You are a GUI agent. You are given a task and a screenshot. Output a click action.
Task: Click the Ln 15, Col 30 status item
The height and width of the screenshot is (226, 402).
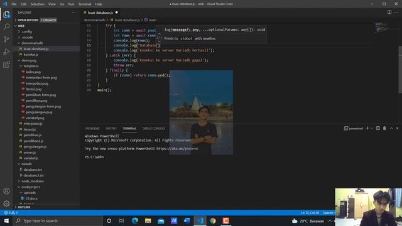(x=310, y=213)
